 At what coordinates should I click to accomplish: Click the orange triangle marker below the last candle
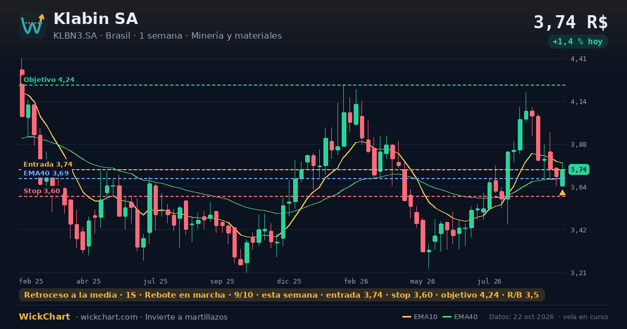click(x=562, y=193)
